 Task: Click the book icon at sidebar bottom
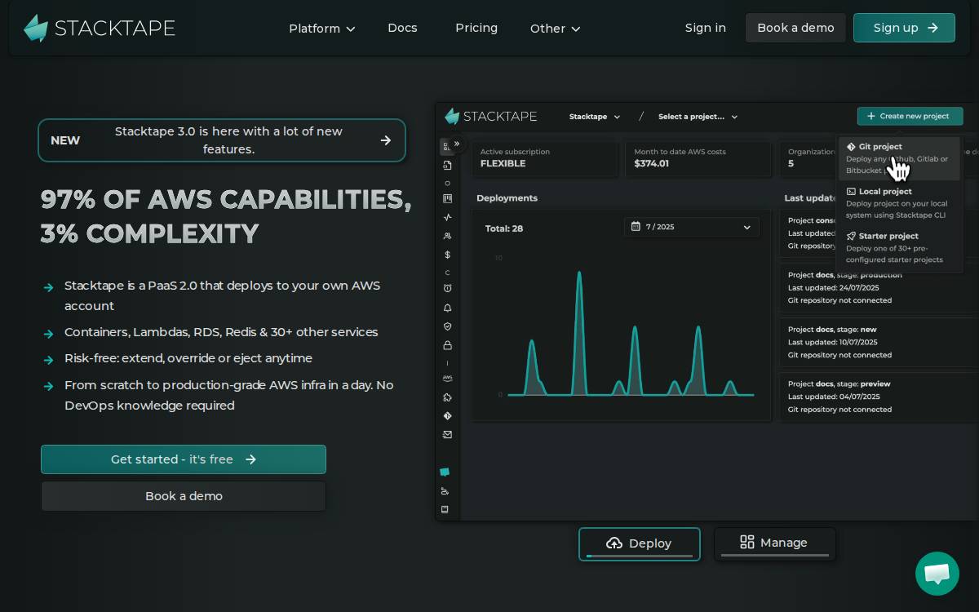(x=445, y=509)
